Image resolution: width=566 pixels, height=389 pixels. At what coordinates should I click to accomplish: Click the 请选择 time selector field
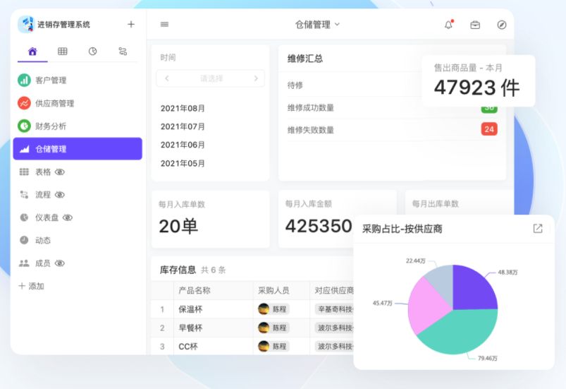pyautogui.click(x=211, y=78)
